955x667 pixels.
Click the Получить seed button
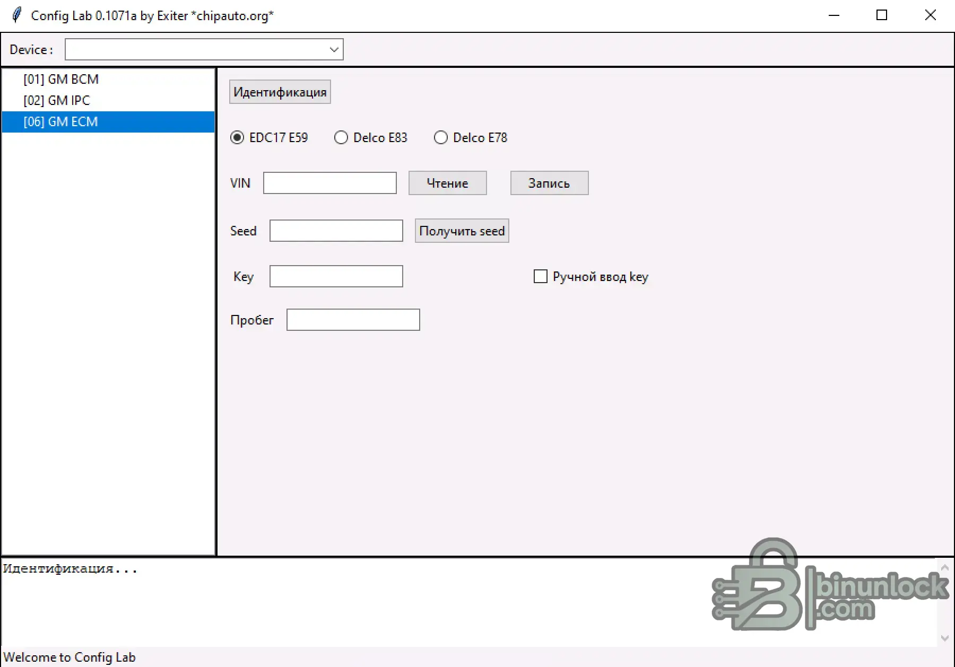(x=462, y=231)
